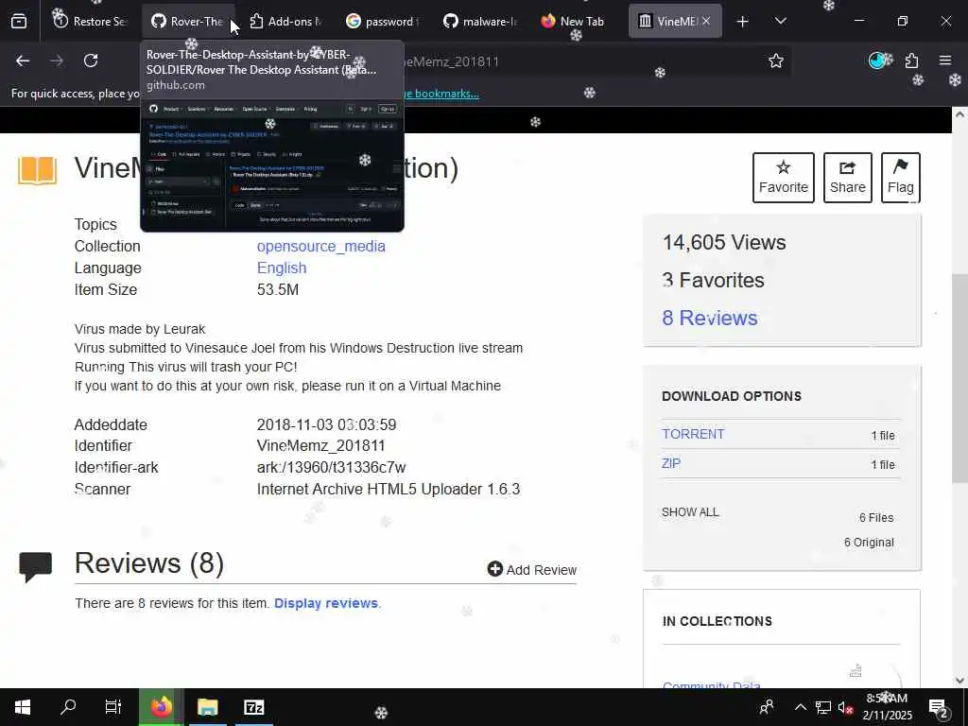Switch to the Add-ons Manager tab
This screenshot has width=968, height=726.
285,22
